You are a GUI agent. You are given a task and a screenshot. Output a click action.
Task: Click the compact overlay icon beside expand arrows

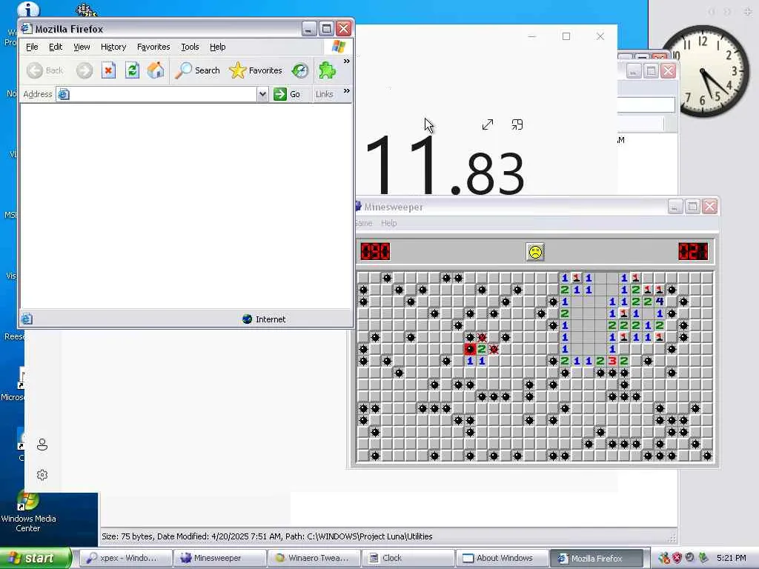517,124
